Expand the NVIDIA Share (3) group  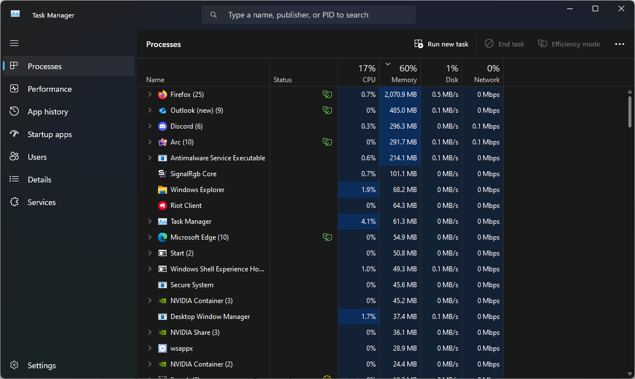[150, 333]
